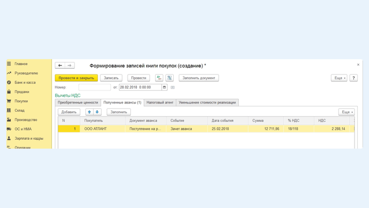Image resolution: width=369 pixels, height=208 pixels.
Task: Expand the table's Еще dropdown menu
Action: [346, 112]
